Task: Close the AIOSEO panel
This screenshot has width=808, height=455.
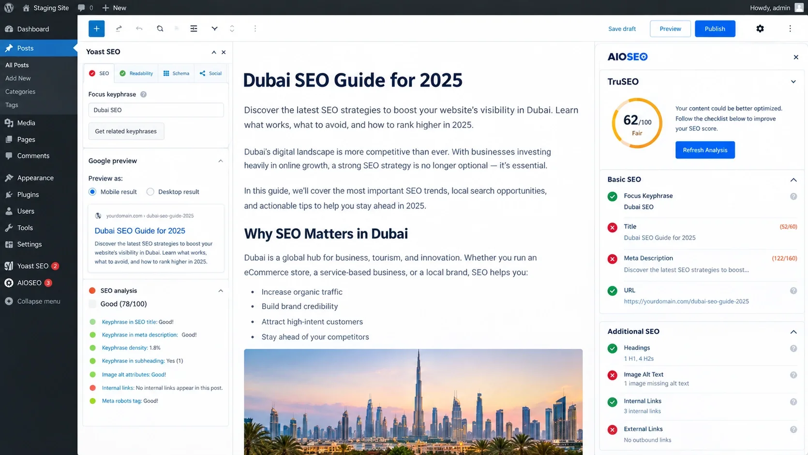Action: click(x=796, y=57)
